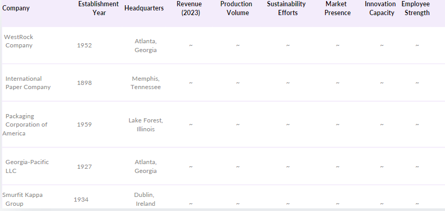The height and width of the screenshot is (211, 445).
Task: Click the Establishment Year column header
Action: click(98, 8)
